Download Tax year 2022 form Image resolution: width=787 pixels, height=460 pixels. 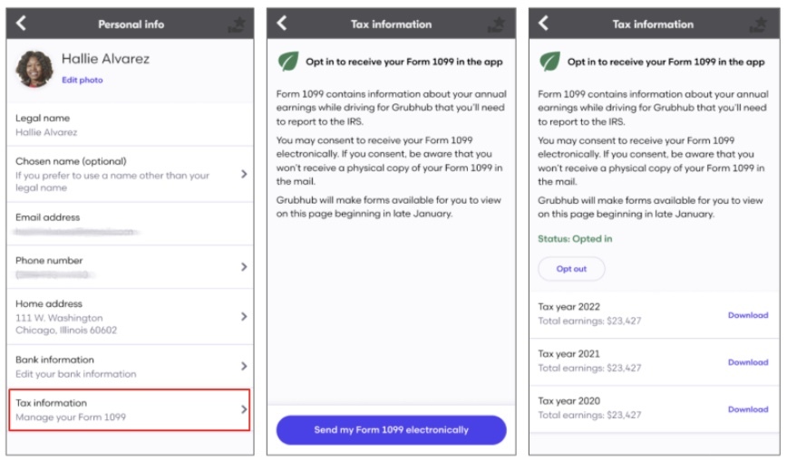(748, 315)
